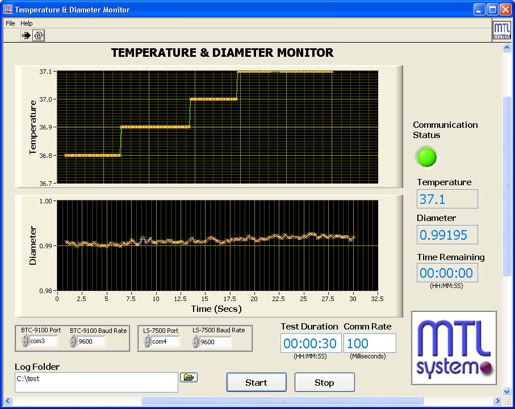Open the File menu

10,23
